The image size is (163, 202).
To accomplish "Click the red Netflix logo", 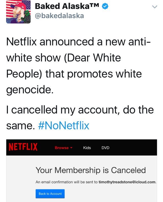I will pyautogui.click(x=23, y=147).
